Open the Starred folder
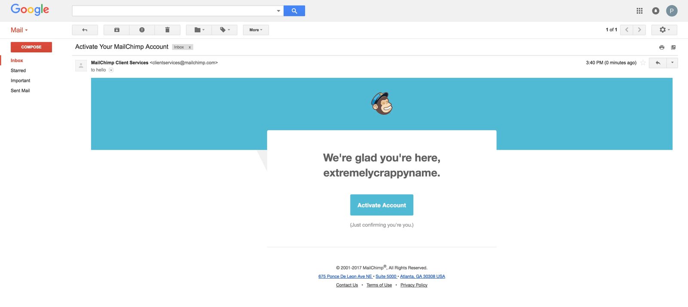 click(18, 71)
